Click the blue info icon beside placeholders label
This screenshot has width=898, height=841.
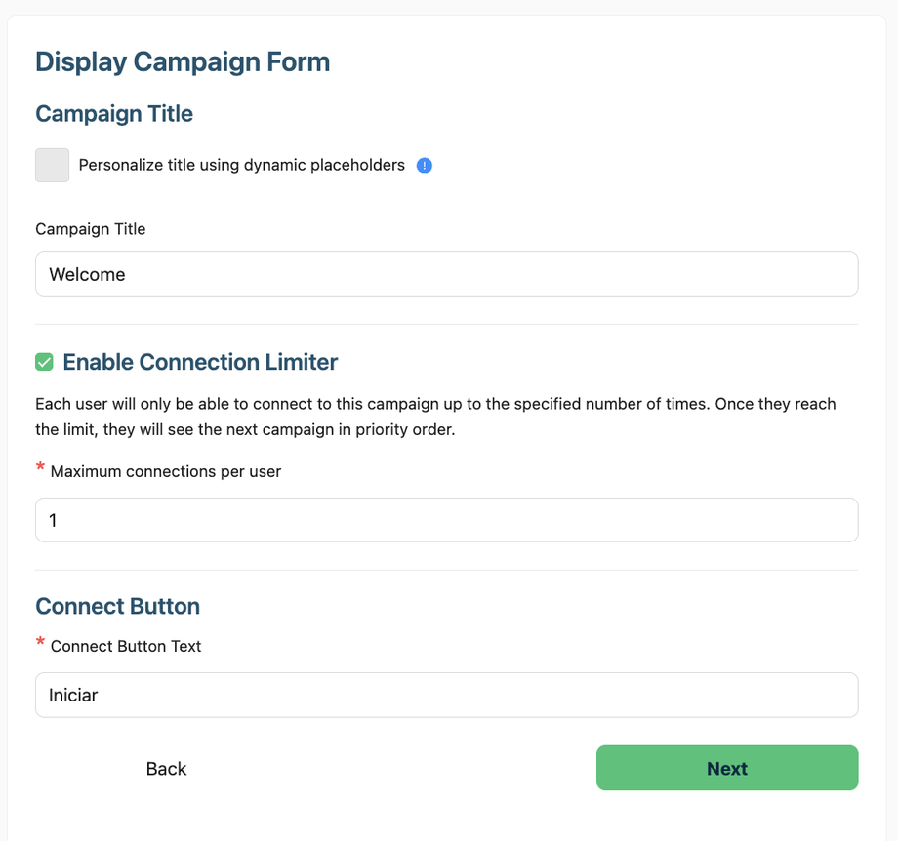click(425, 166)
